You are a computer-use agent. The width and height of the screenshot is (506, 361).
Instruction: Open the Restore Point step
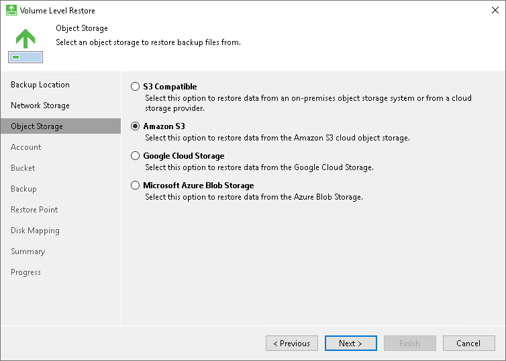(34, 210)
